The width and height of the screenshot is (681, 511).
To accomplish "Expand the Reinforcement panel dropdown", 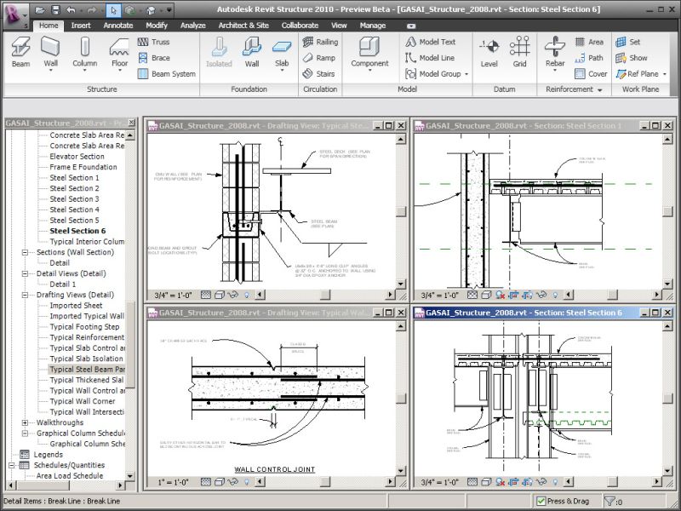I will [x=600, y=90].
